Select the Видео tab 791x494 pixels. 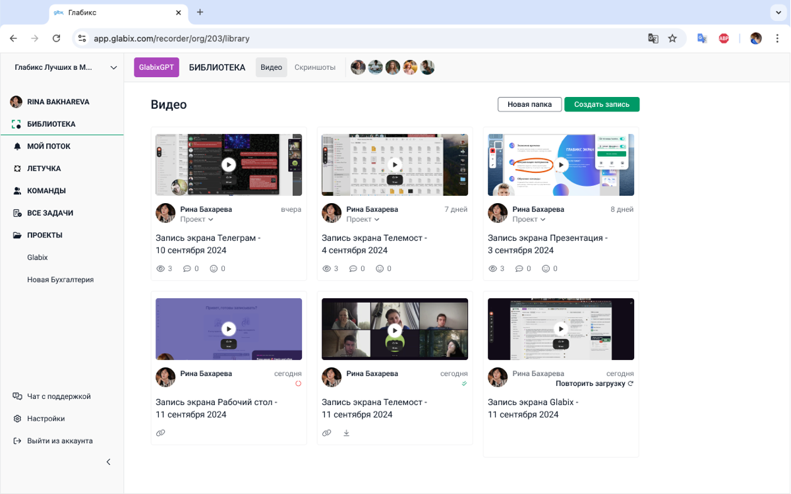pos(271,67)
